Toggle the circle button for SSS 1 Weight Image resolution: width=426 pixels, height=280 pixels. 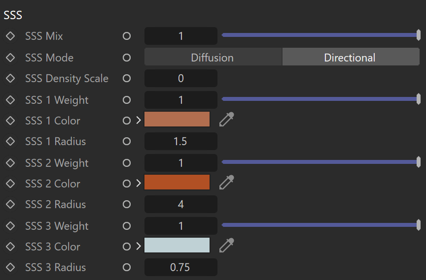pyautogui.click(x=127, y=100)
